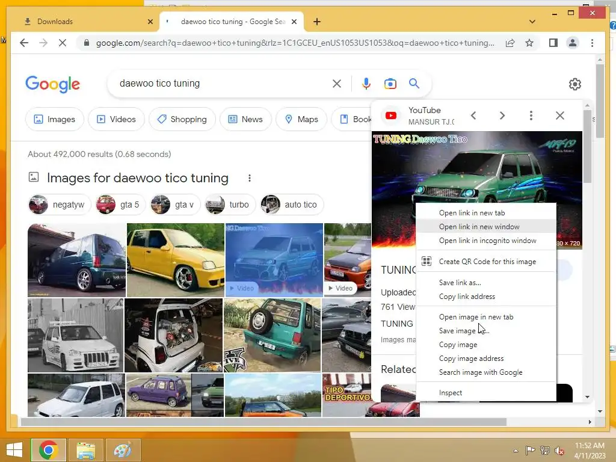Close the Downloads tab
Image resolution: width=616 pixels, height=462 pixels.
(150, 22)
